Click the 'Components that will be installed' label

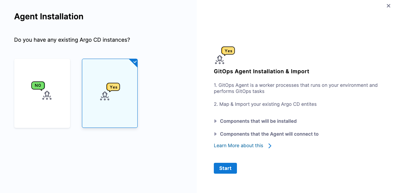point(258,121)
